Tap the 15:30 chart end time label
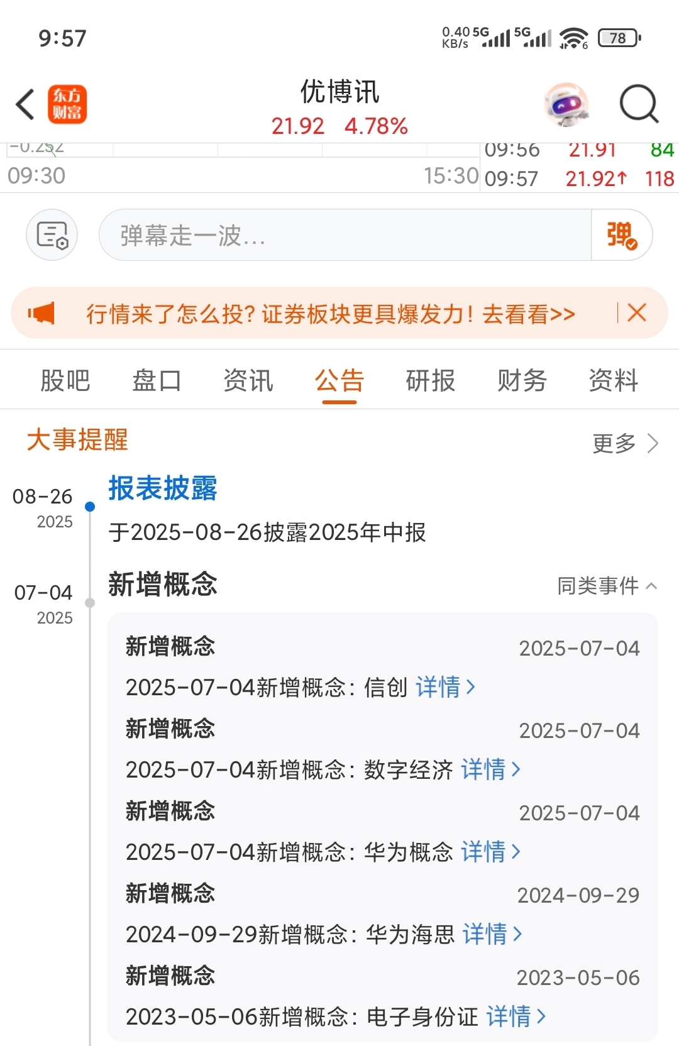679x1046 pixels. click(451, 176)
